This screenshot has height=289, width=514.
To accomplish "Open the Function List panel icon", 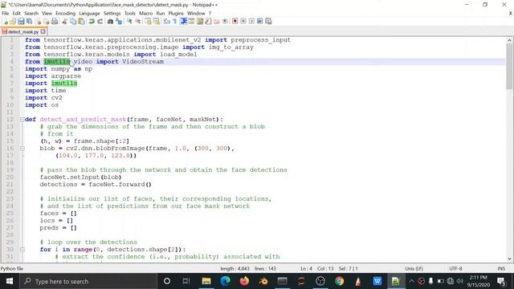I will coord(208,22).
